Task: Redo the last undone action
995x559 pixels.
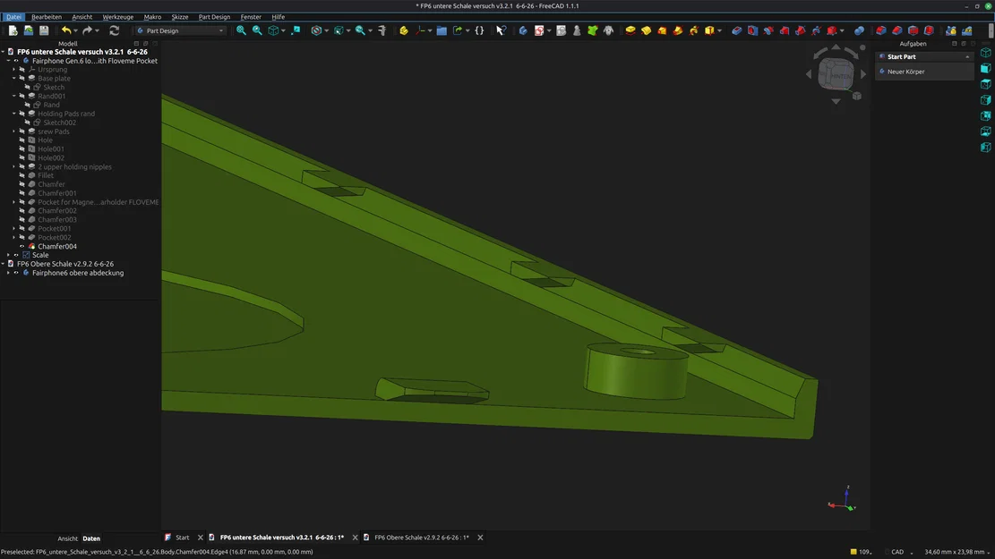Action: pyautogui.click(x=88, y=30)
